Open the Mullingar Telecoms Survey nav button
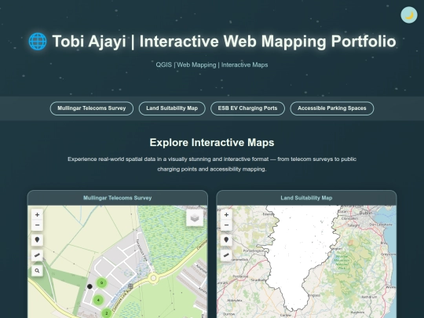The height and width of the screenshot is (318, 424). click(x=92, y=108)
